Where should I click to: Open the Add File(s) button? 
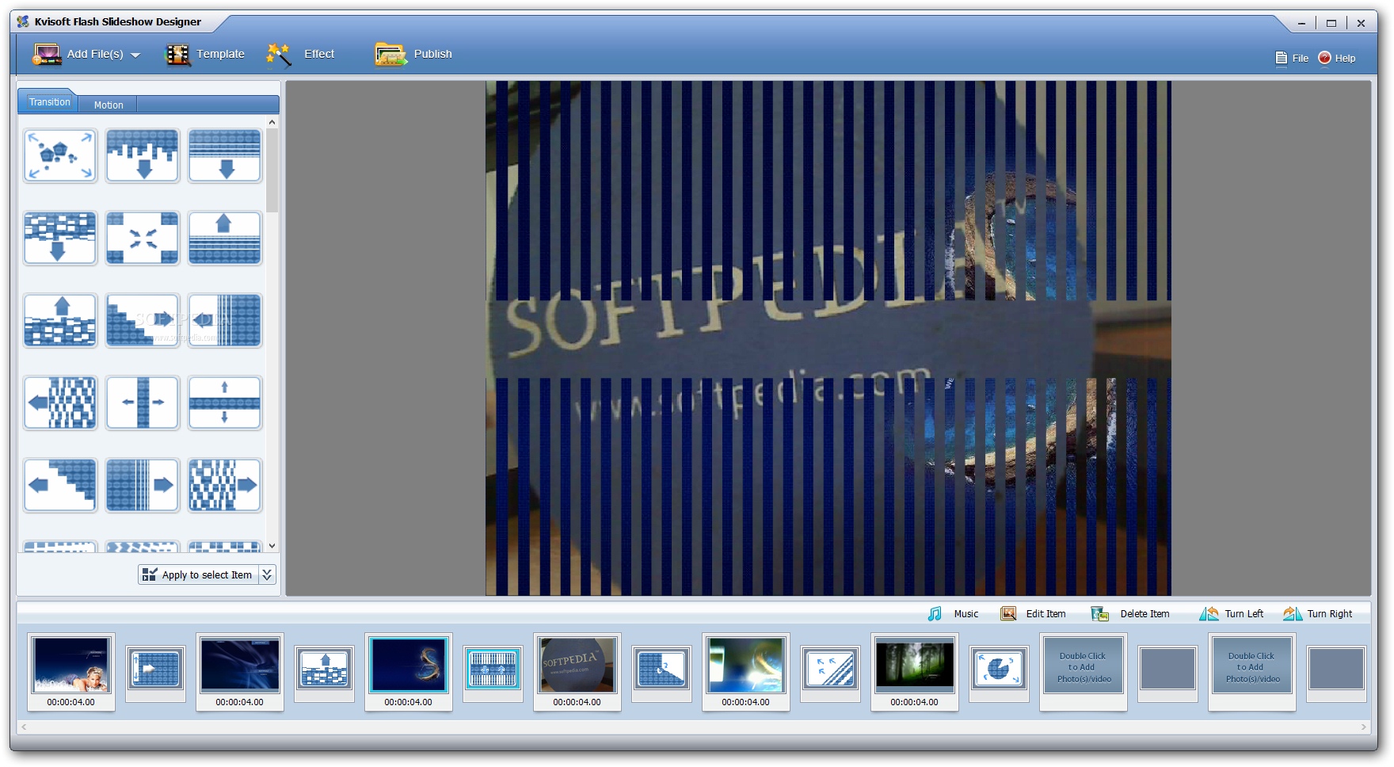point(78,54)
